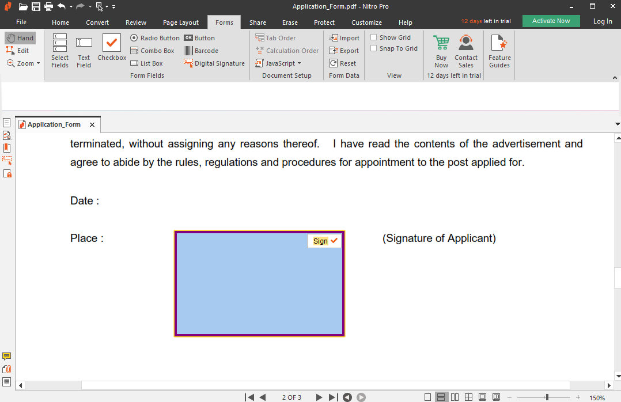Switch to the Page Layout tab
This screenshot has height=402, width=621.
[181, 22]
